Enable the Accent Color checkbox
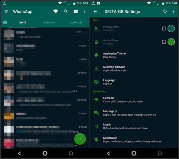179x159 pixels. 164,42
